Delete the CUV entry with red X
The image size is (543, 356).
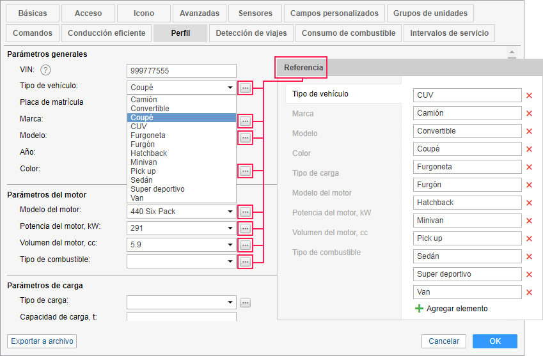click(x=529, y=96)
